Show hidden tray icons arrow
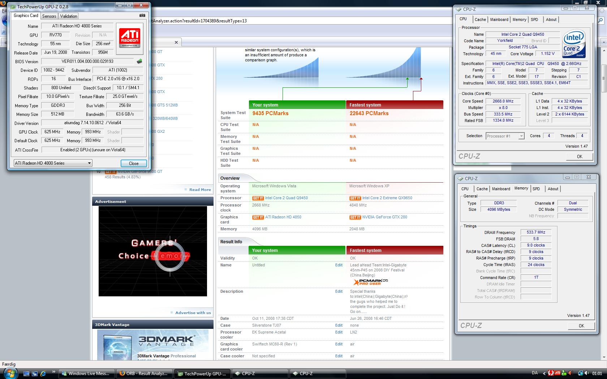The width and height of the screenshot is (607, 379). (544, 373)
